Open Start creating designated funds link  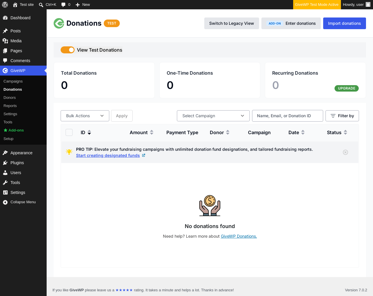(108, 155)
